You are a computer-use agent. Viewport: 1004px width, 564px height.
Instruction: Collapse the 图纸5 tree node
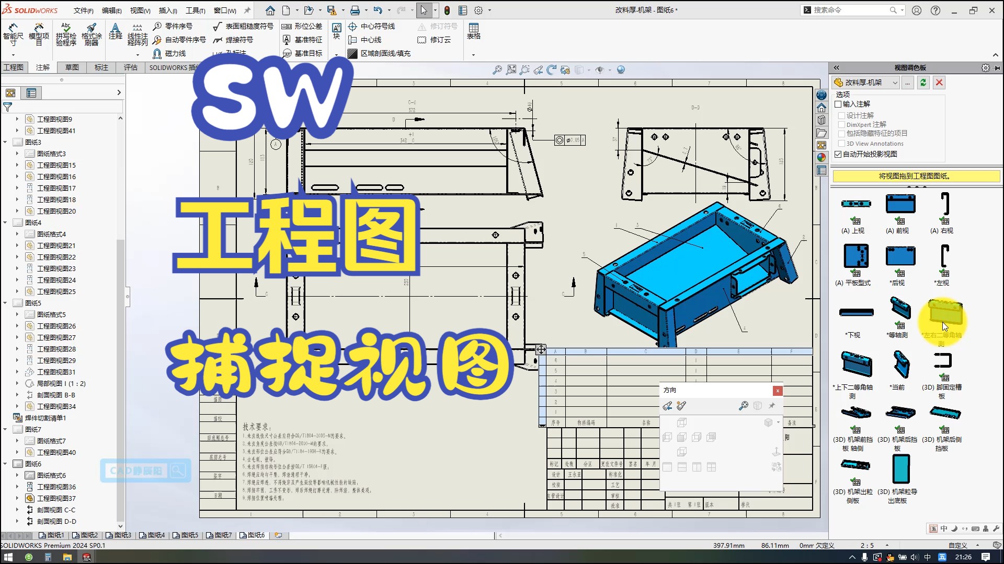tap(5, 303)
